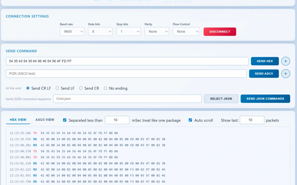Focus the PQR ASCII text input field

[126, 74]
